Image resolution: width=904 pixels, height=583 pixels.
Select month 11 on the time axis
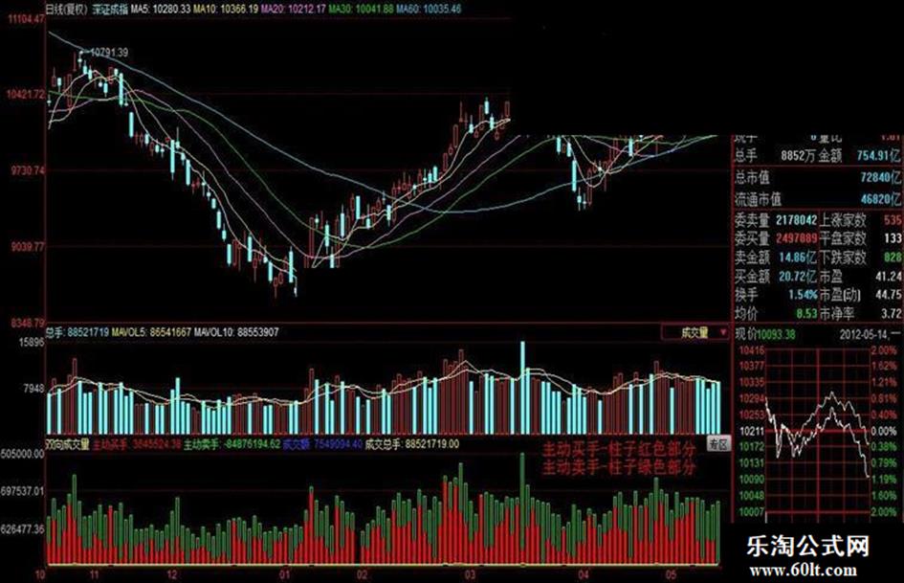[x=95, y=575]
